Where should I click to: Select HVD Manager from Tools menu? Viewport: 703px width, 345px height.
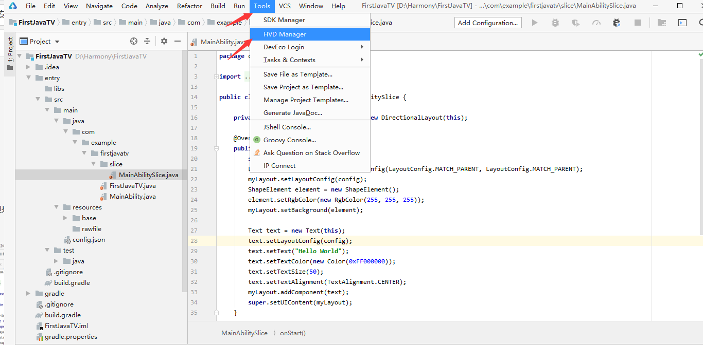pyautogui.click(x=310, y=34)
